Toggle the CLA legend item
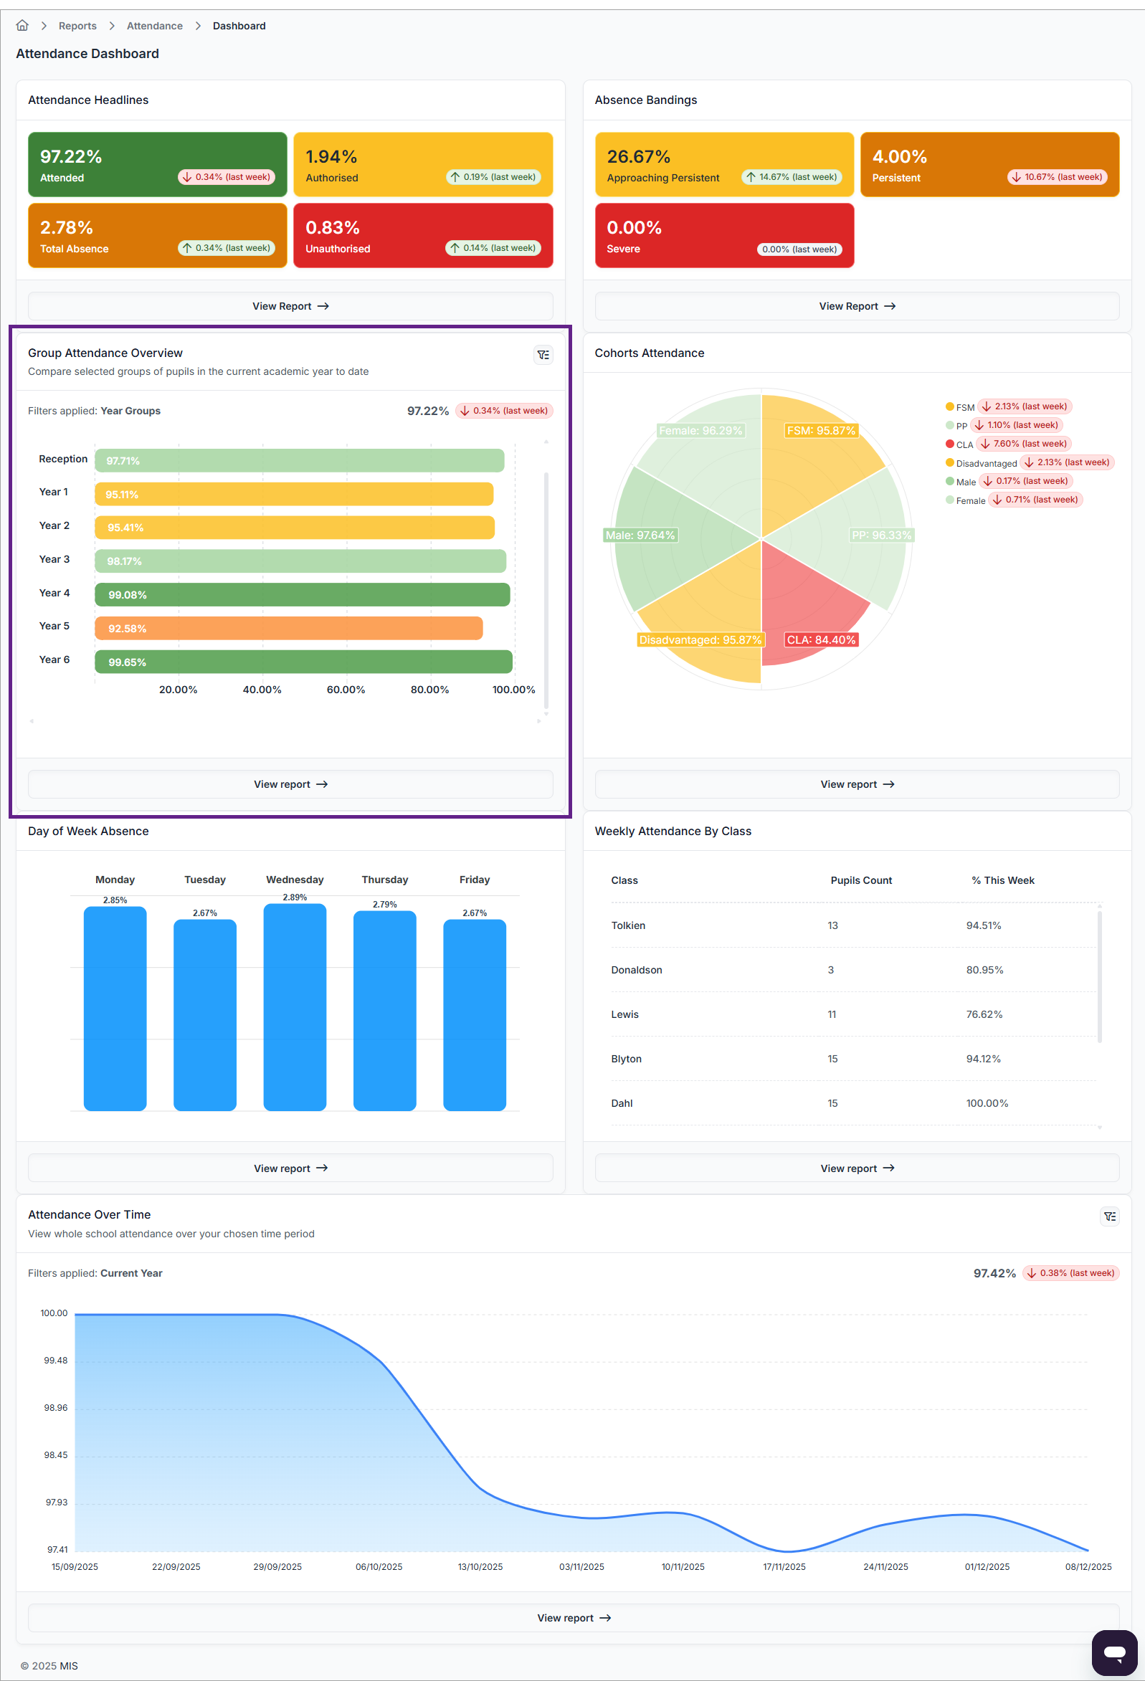The width and height of the screenshot is (1145, 1681). pos(959,444)
